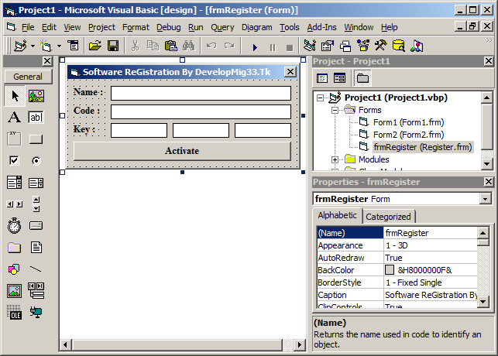The image size is (498, 356).
Task: Open the Form Layout Window icon
Action: pyautogui.click(x=345, y=46)
